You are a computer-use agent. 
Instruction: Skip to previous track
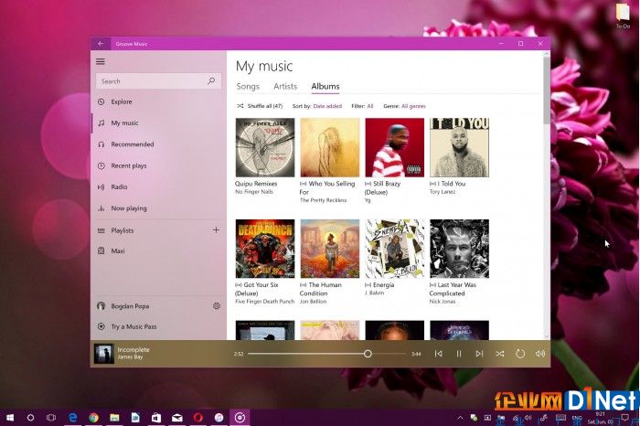tap(438, 354)
